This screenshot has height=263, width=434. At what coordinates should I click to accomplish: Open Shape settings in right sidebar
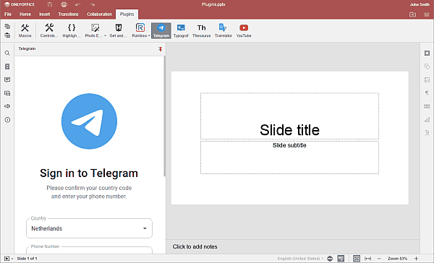coord(427,66)
